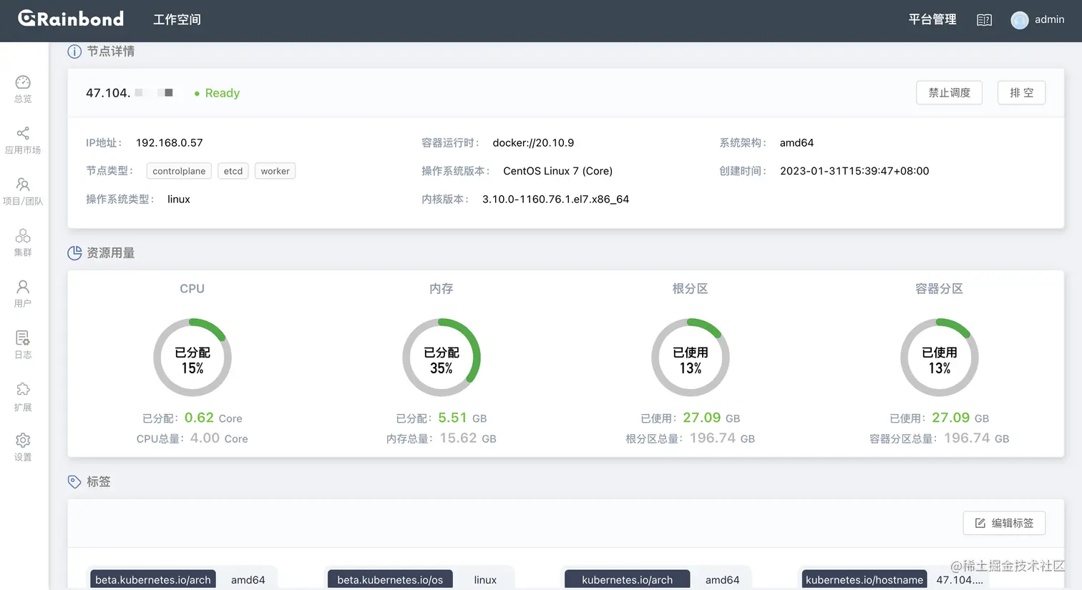Click the 排空 drain node button
This screenshot has height=590, width=1082.
(1021, 92)
